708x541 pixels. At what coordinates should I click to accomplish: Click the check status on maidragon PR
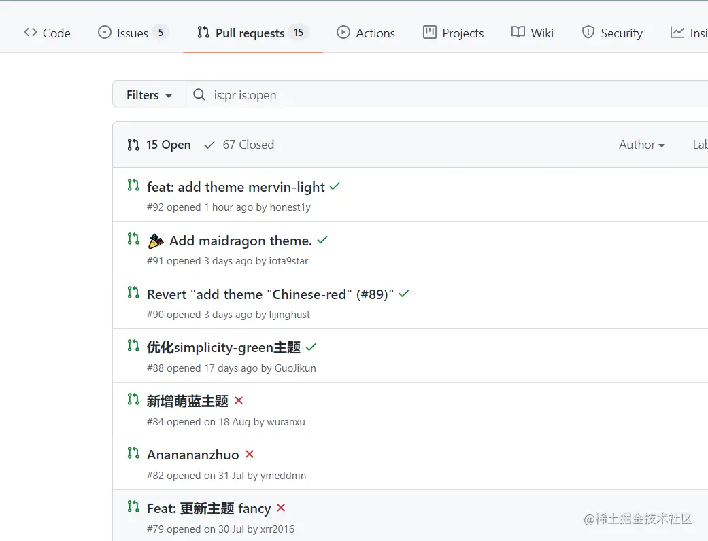322,240
